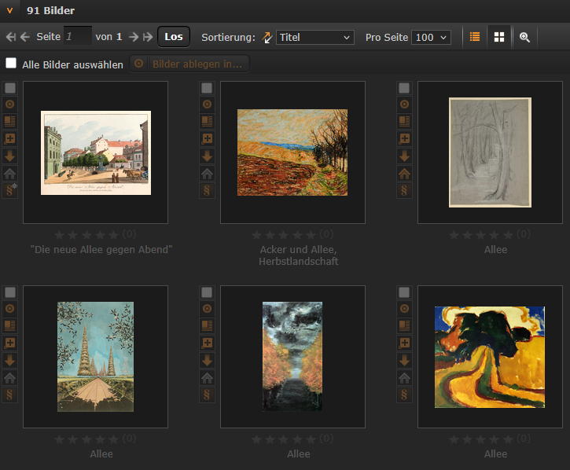Switch to list view
The width and height of the screenshot is (570, 470).
475,37
